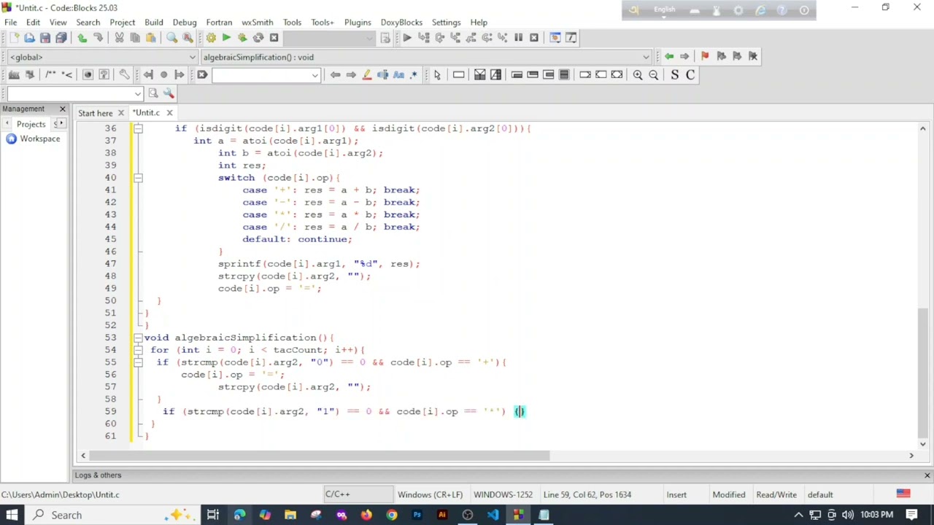The image size is (934, 525).
Task: Switch to the Start here tab
Action: click(96, 113)
